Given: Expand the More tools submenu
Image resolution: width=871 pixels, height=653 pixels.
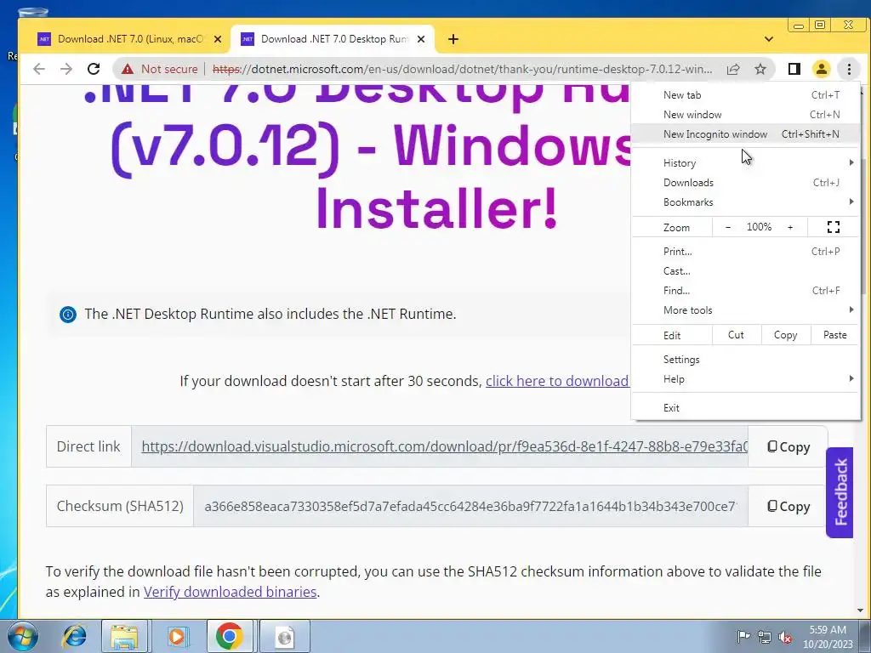Looking at the screenshot, I should pyautogui.click(x=745, y=309).
